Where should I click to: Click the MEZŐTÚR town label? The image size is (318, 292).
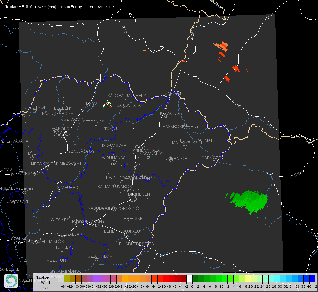tap(56, 260)
